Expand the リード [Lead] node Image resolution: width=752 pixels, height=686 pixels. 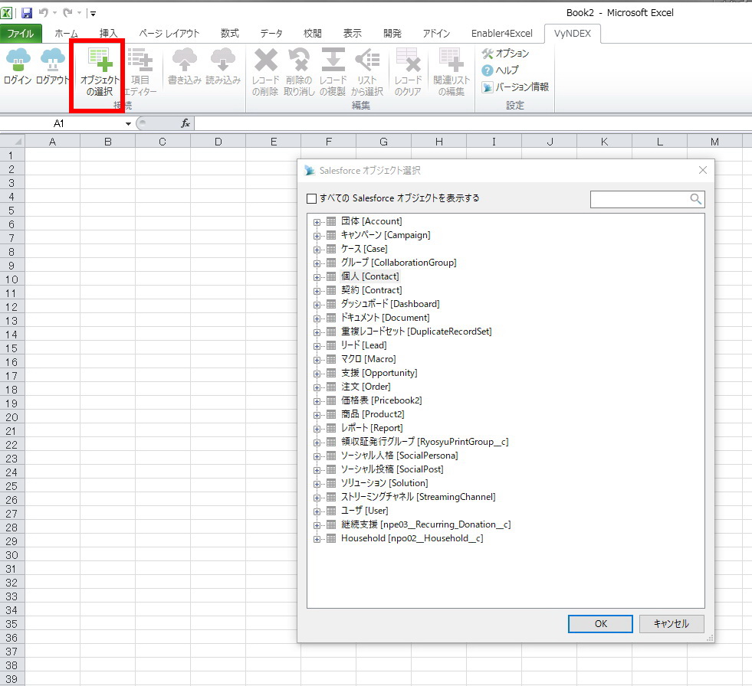(x=317, y=346)
